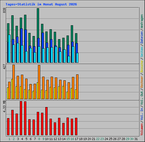Click the yellow Besuche bar for day 15
This screenshot has height=142, width=145.
(67, 95)
